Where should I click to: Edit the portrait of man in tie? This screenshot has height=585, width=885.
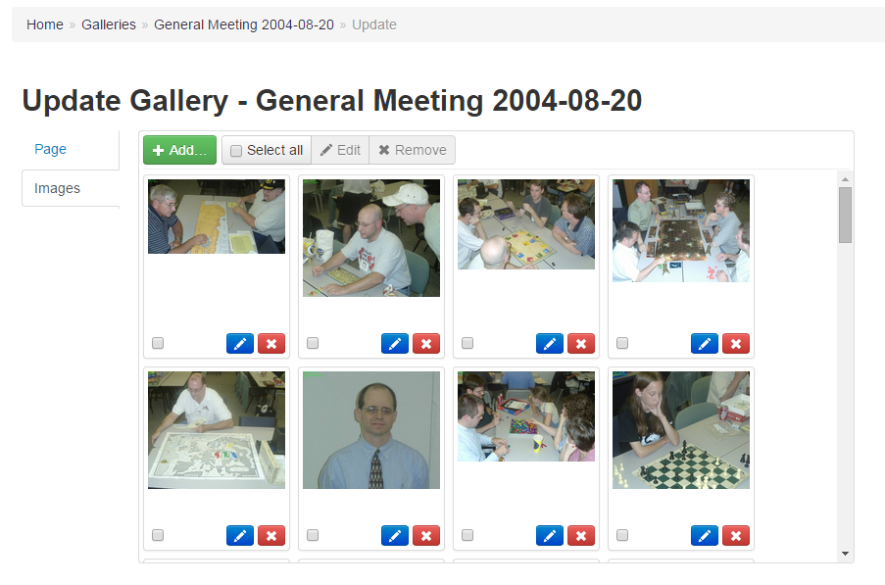click(x=395, y=535)
